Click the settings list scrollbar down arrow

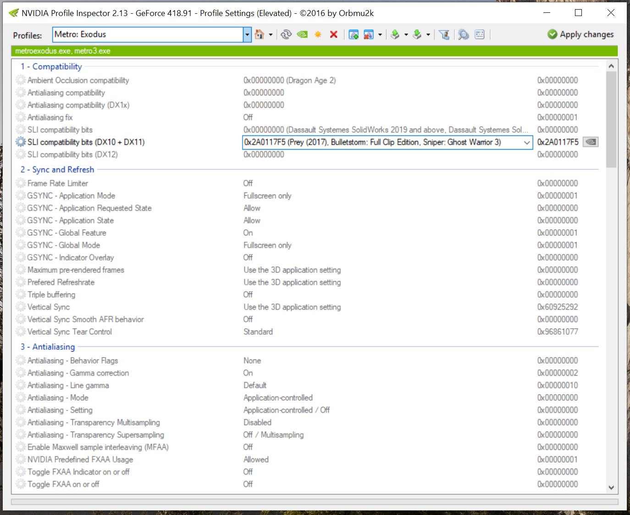pos(611,488)
